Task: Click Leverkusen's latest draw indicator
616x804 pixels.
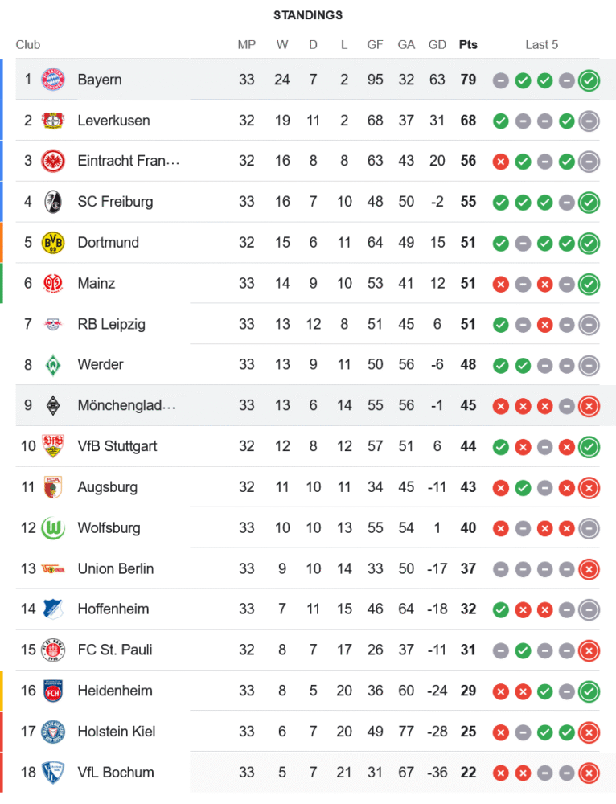Action: (589, 121)
